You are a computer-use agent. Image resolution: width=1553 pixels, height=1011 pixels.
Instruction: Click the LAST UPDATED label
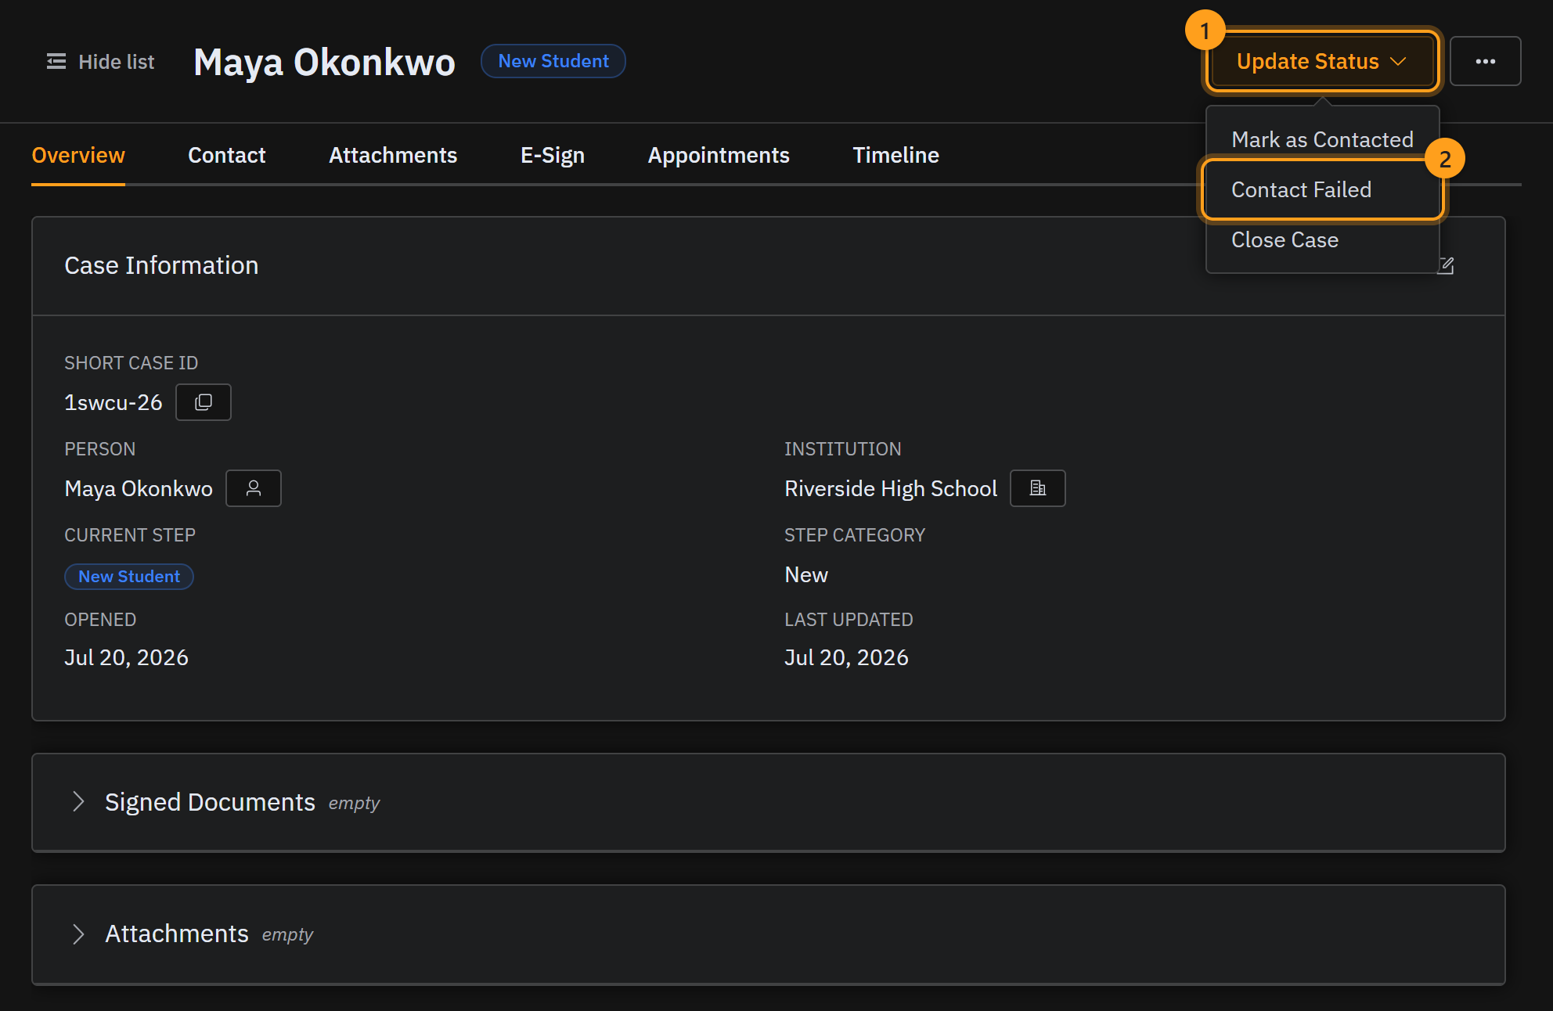click(x=849, y=620)
